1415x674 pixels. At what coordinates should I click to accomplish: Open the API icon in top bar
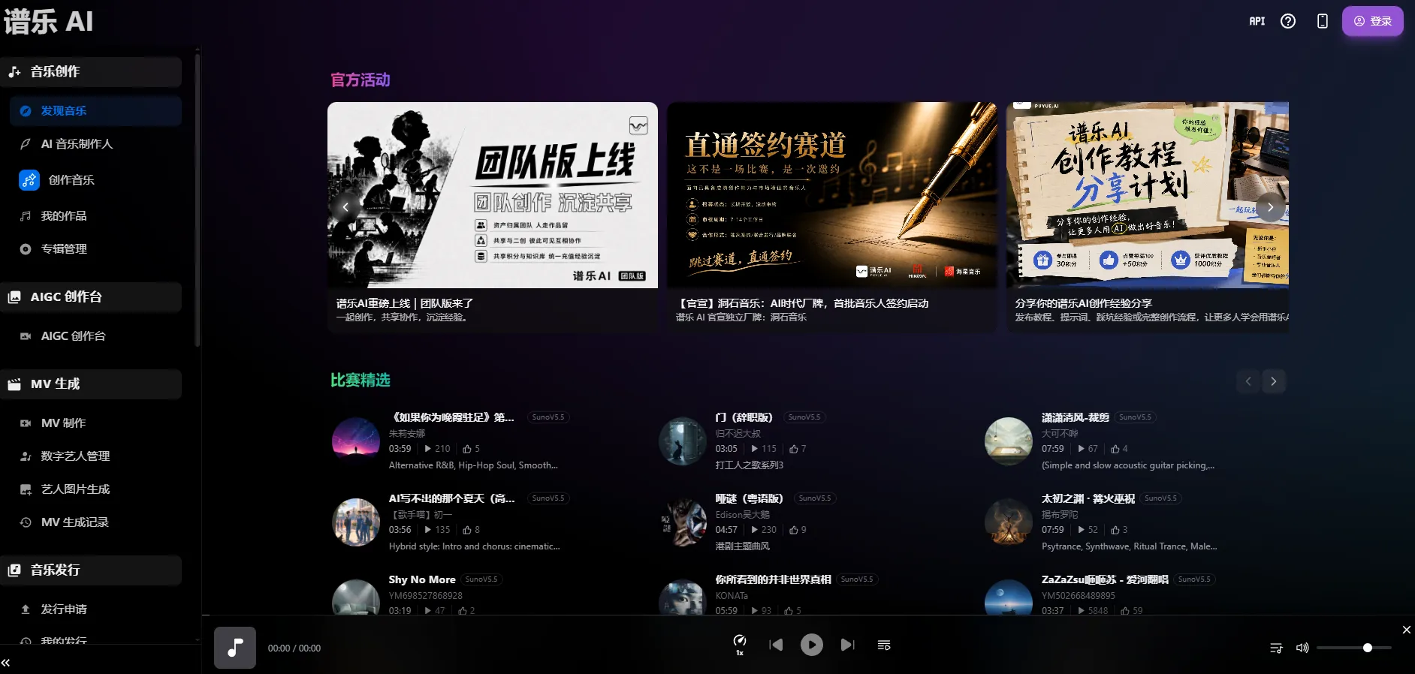tap(1257, 21)
